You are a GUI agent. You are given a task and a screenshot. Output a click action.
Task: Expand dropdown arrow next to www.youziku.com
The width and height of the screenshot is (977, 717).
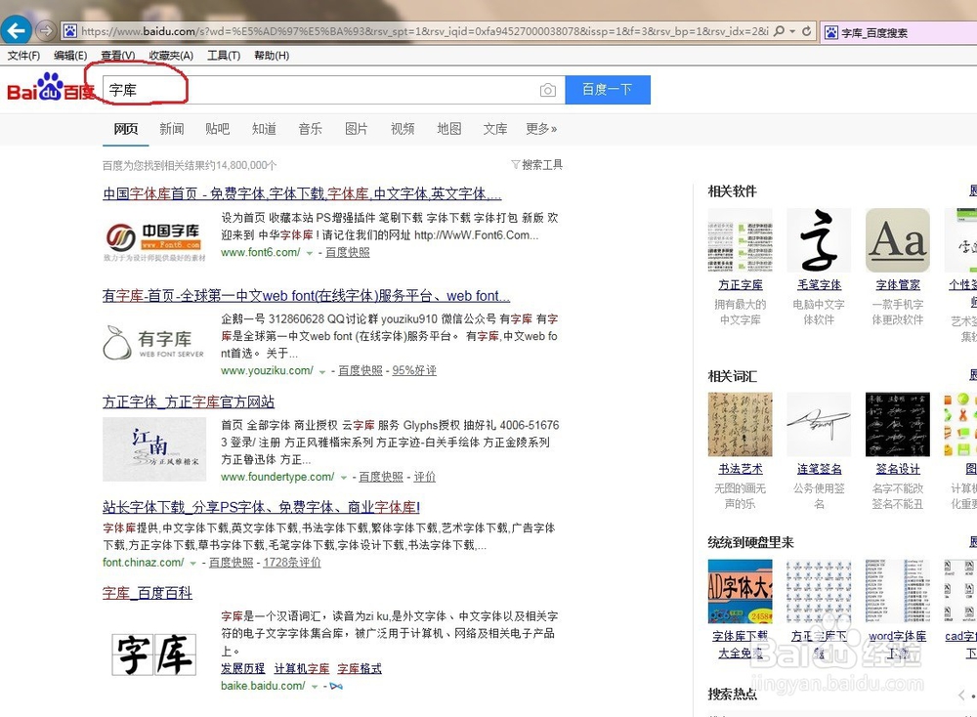322,371
